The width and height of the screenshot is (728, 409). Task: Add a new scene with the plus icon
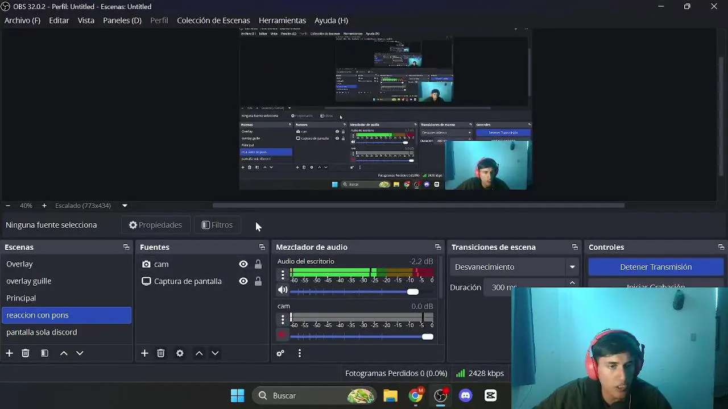(9, 353)
